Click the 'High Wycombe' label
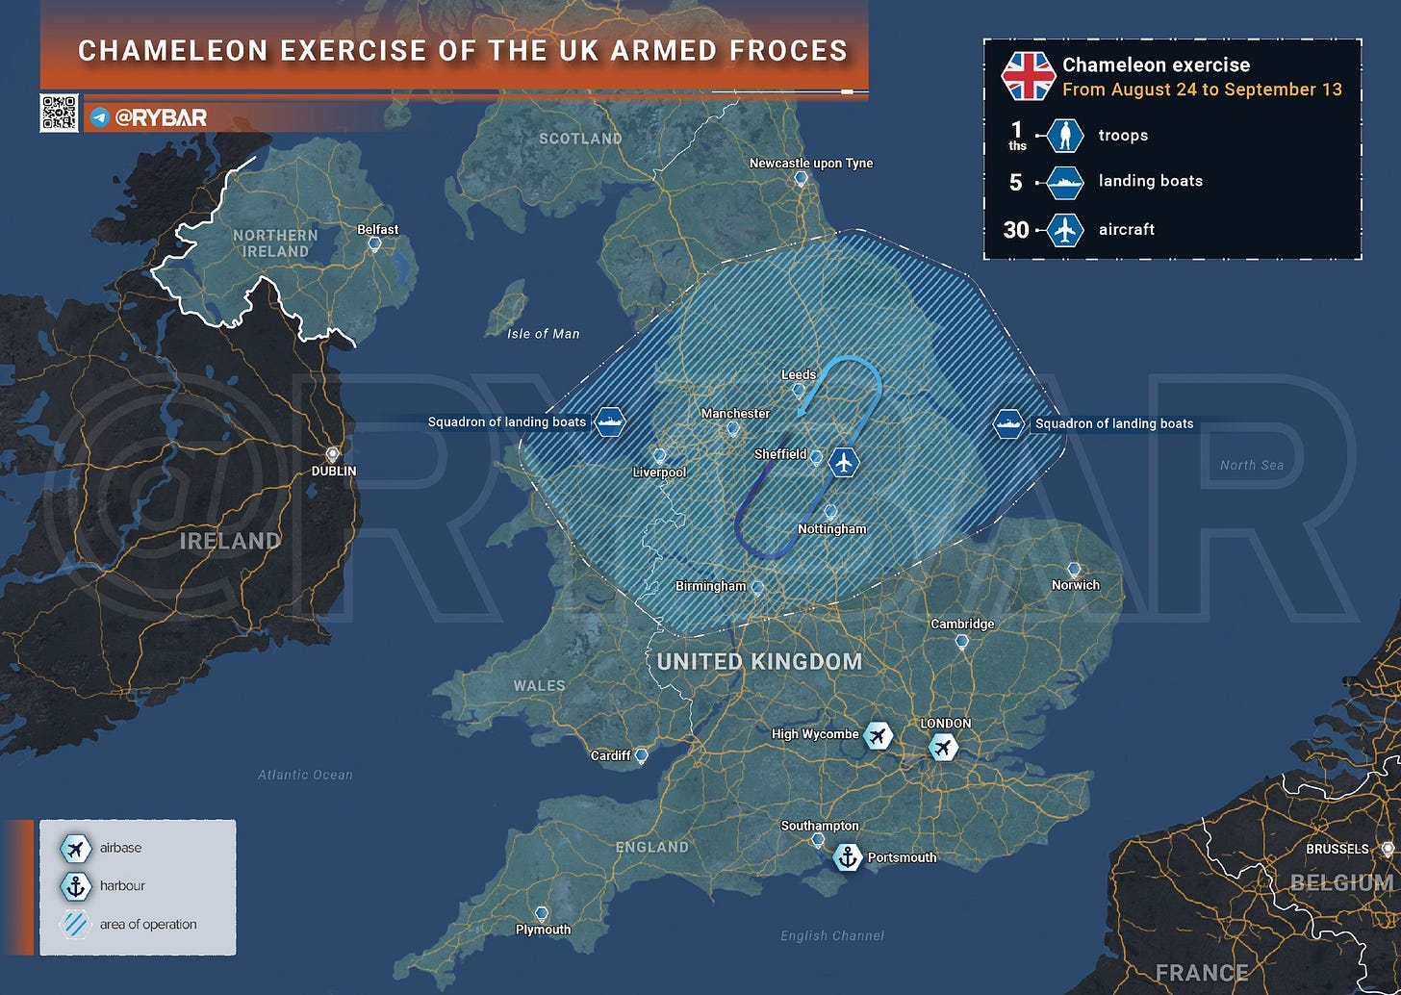This screenshot has width=1401, height=995. click(815, 734)
